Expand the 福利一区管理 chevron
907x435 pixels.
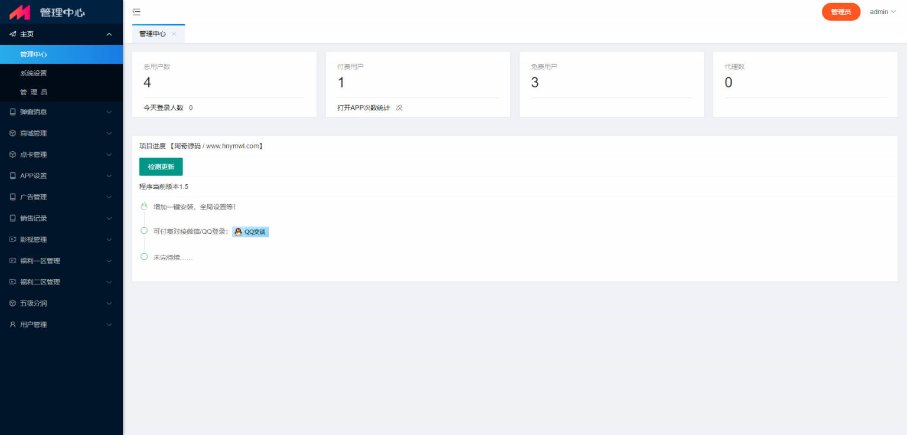click(x=109, y=261)
